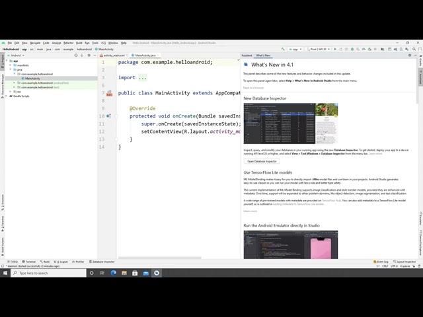Click the Sync Project with Gradle icon
This screenshot has height=317, width=423.
tap(395, 50)
